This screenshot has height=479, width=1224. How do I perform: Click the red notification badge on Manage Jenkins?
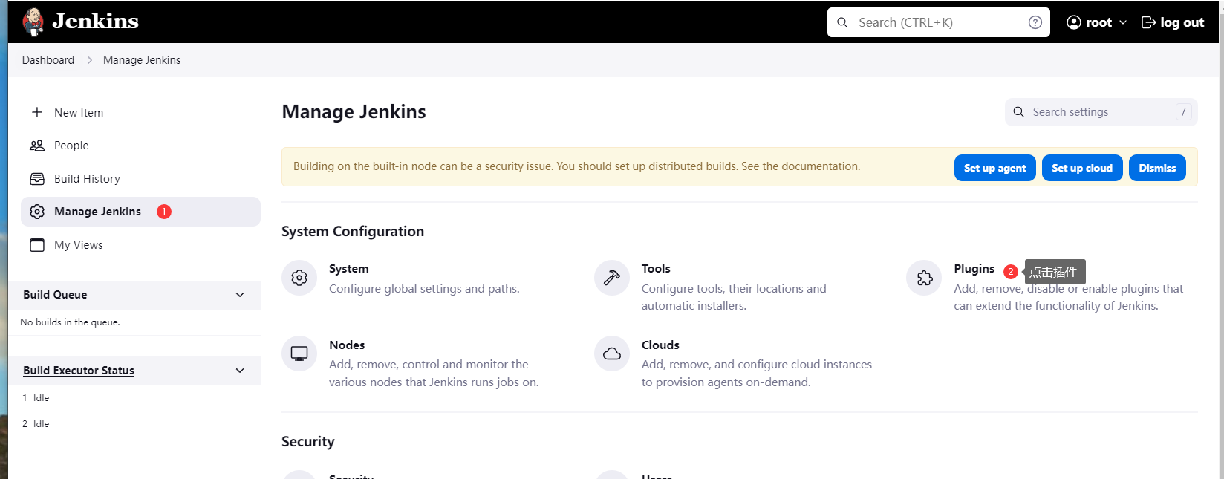coord(164,212)
